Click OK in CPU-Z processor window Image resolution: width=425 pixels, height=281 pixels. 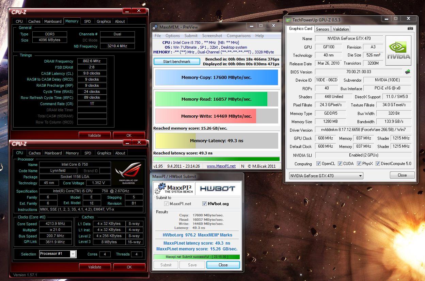pyautogui.click(x=129, y=267)
